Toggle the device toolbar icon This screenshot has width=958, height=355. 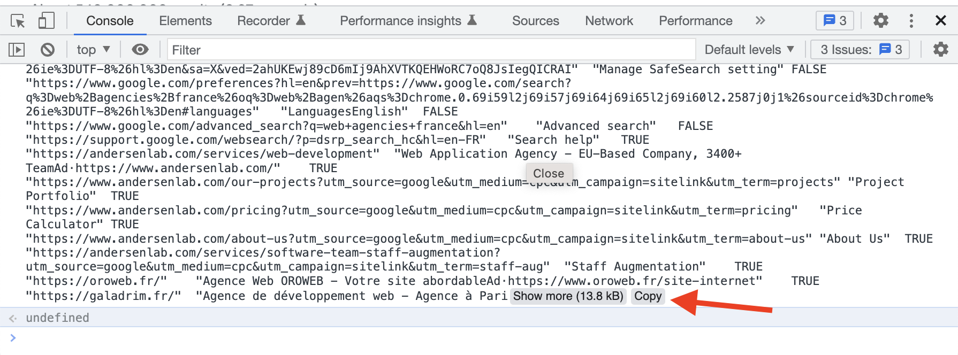click(46, 21)
